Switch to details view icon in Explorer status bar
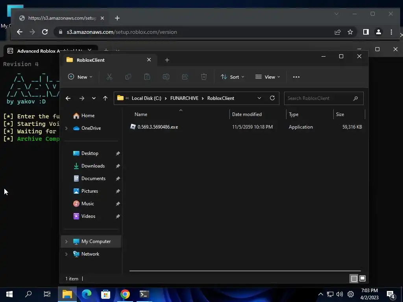403x302 pixels. coord(354,279)
